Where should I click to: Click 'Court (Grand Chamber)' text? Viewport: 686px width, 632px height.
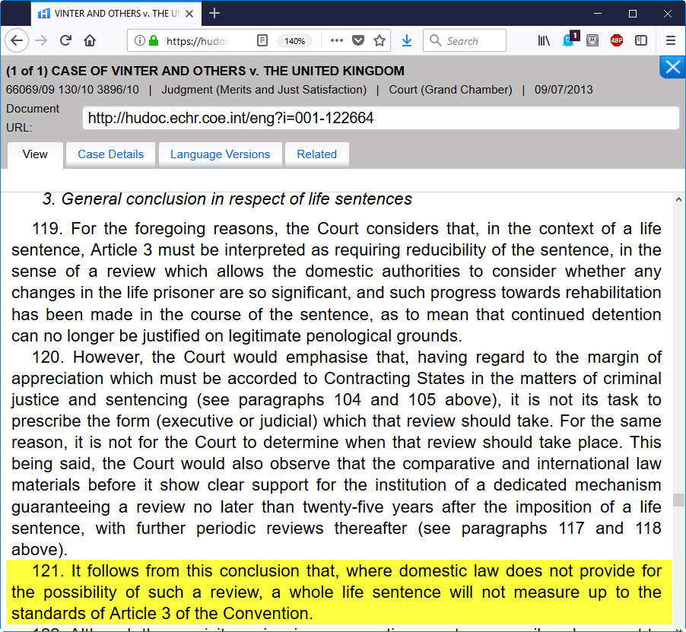450,90
